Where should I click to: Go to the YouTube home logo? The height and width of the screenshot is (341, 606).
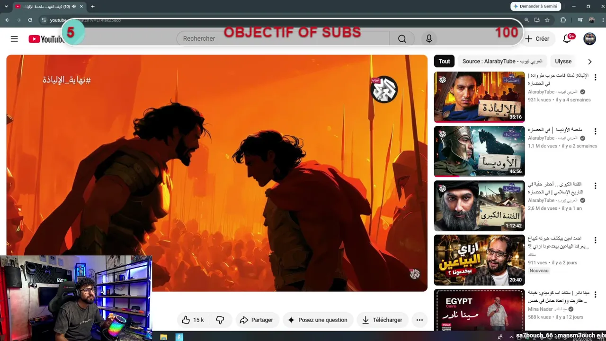click(x=46, y=39)
